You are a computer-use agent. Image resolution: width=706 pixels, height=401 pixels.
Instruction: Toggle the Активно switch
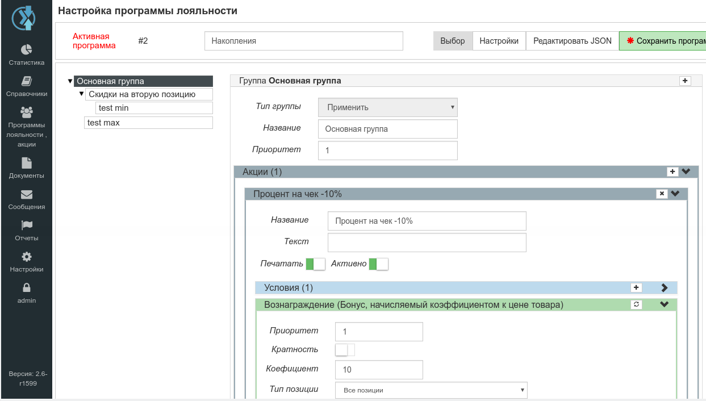pyautogui.click(x=378, y=264)
